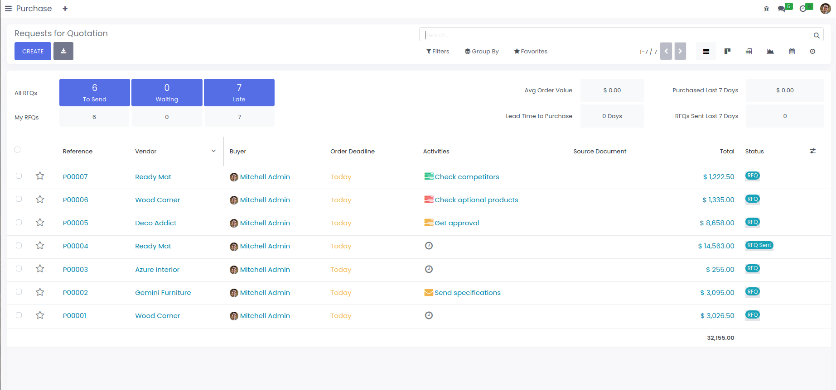Switch to graph chart view
Viewport: 836px width, 390px height.
click(x=770, y=52)
